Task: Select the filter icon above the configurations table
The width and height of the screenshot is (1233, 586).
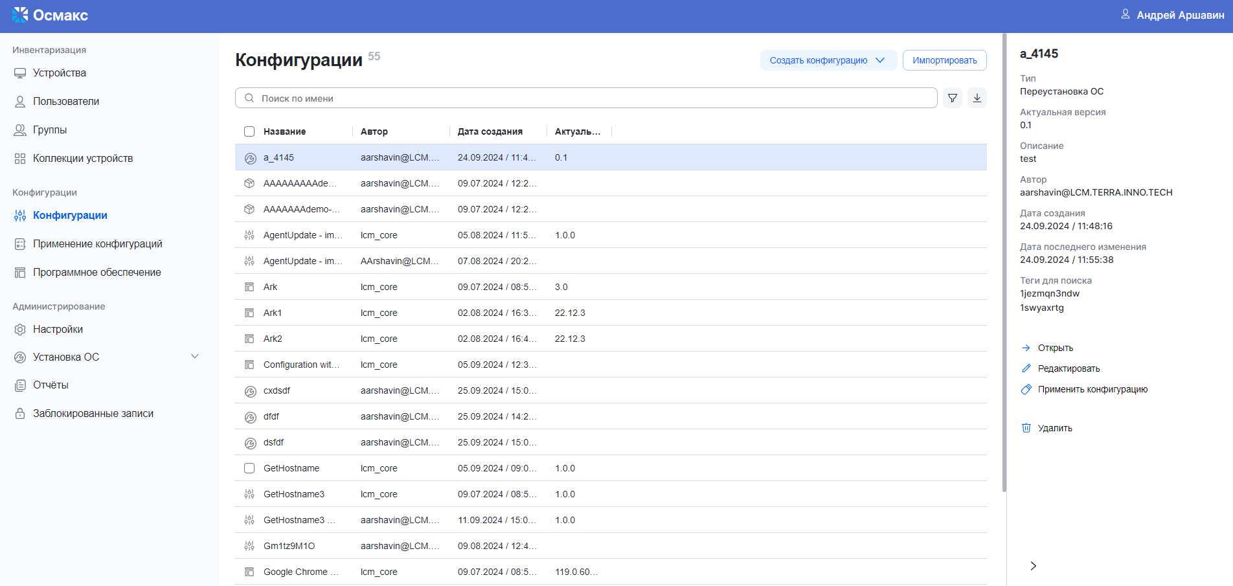Action: pyautogui.click(x=952, y=98)
